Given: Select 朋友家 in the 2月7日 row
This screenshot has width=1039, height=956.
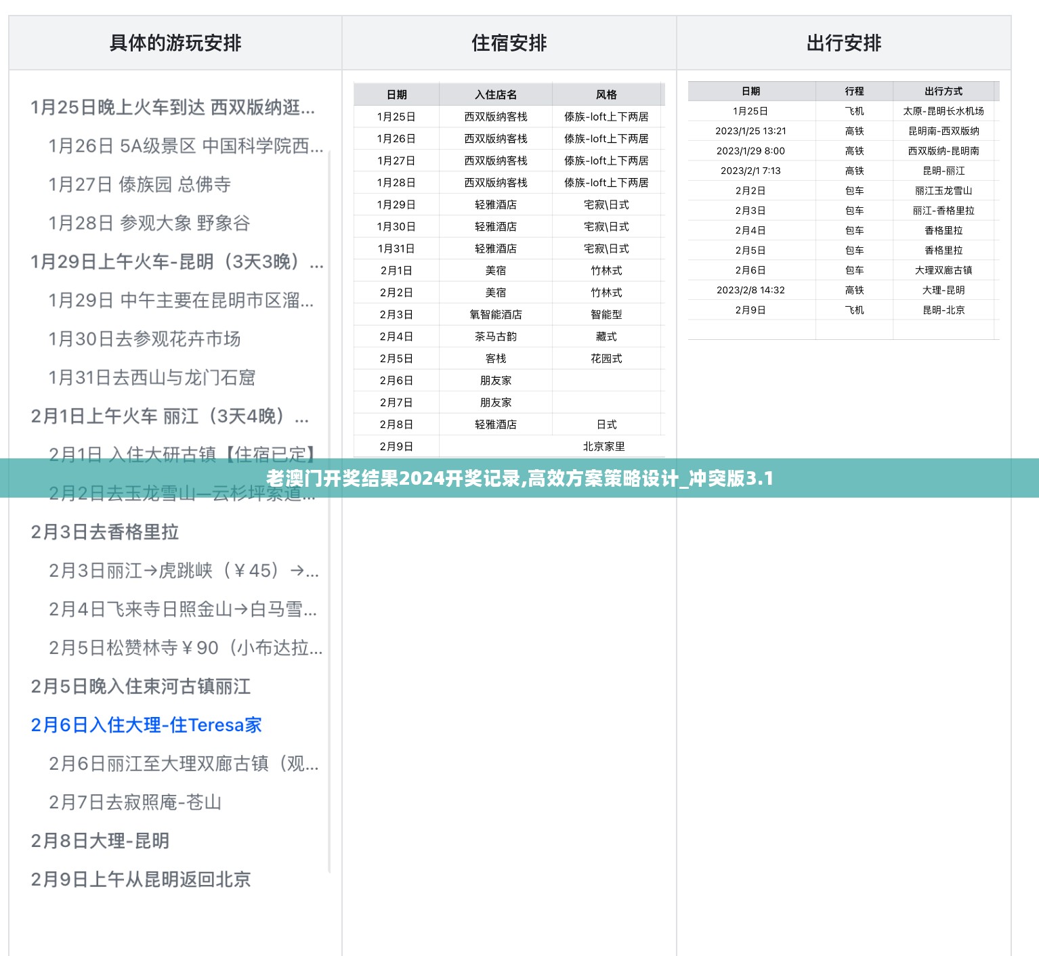Looking at the screenshot, I should click(x=496, y=403).
